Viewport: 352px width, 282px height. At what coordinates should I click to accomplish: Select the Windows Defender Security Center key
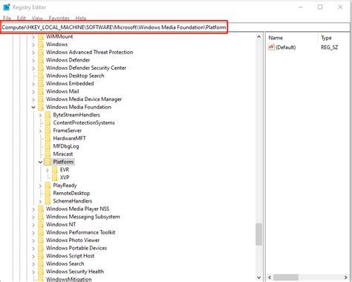click(x=86, y=68)
